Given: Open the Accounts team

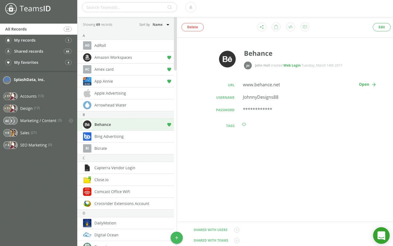Looking at the screenshot, I should [39, 96].
